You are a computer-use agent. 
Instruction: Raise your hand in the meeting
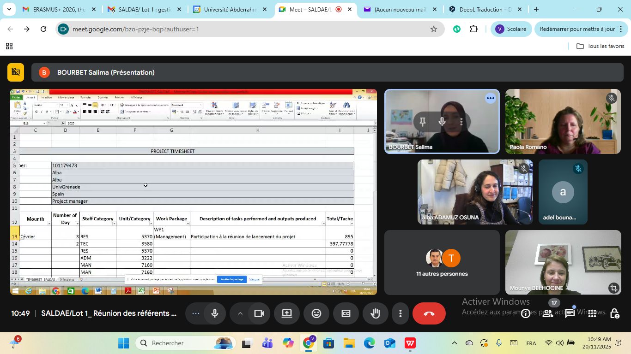pyautogui.click(x=375, y=313)
